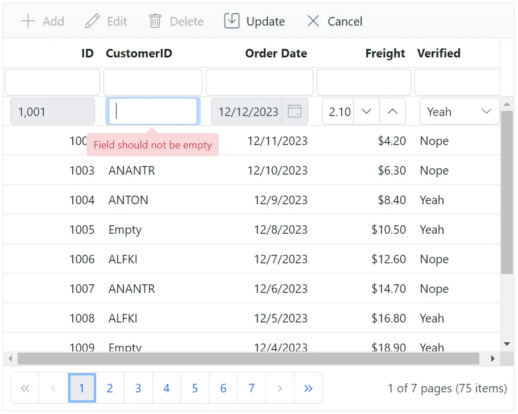518x414 pixels.
Task: Click the Update icon to save changes
Action: 231,20
